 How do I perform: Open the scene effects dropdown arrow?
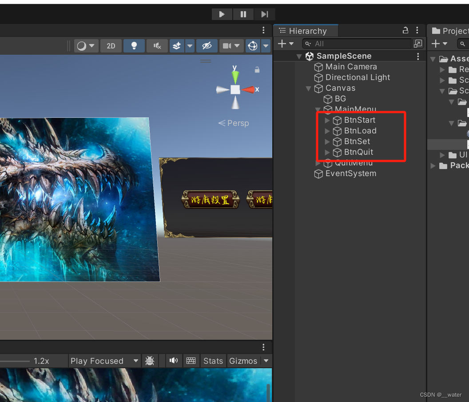(x=190, y=46)
